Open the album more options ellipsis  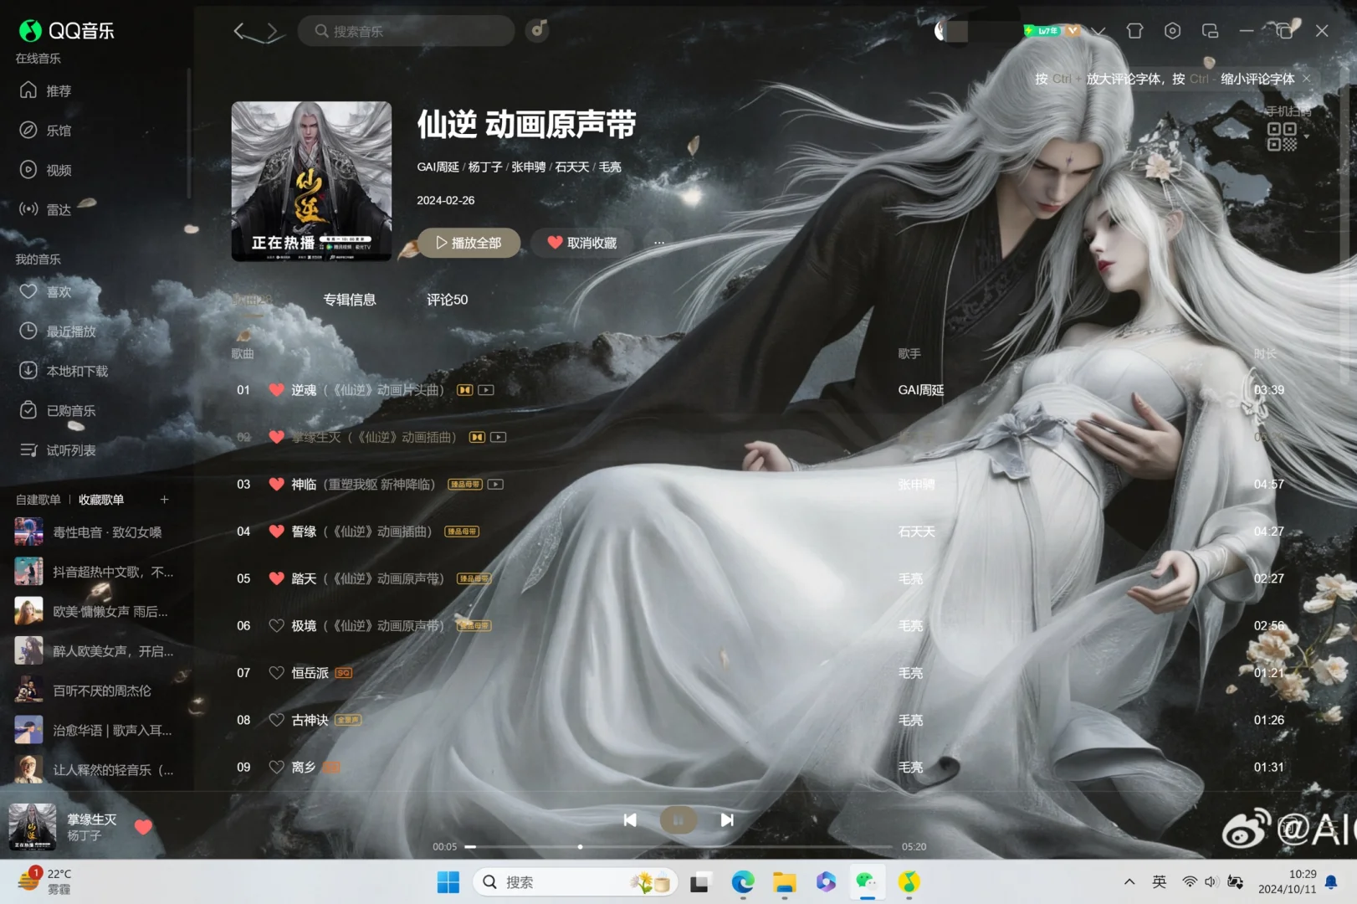659,243
